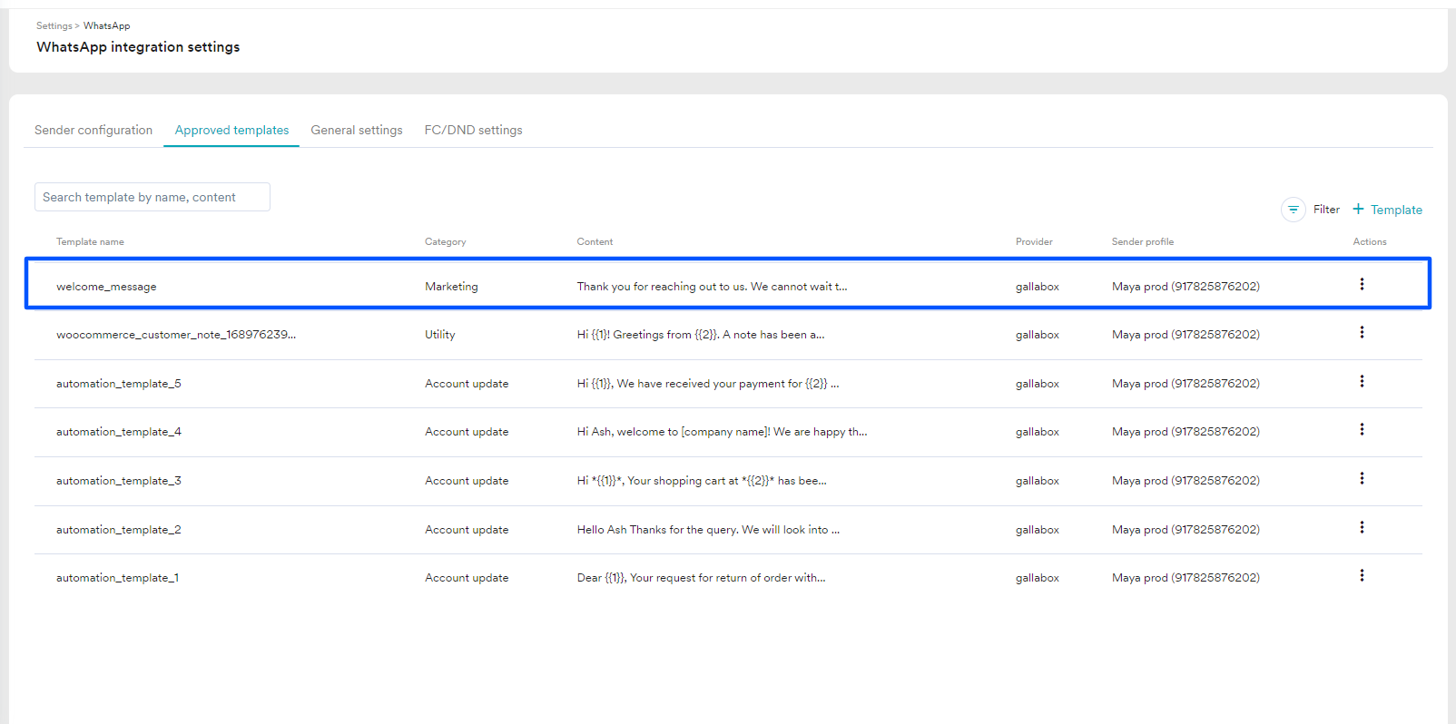
Task: Click the Template button to add a template
Action: 1396,210
